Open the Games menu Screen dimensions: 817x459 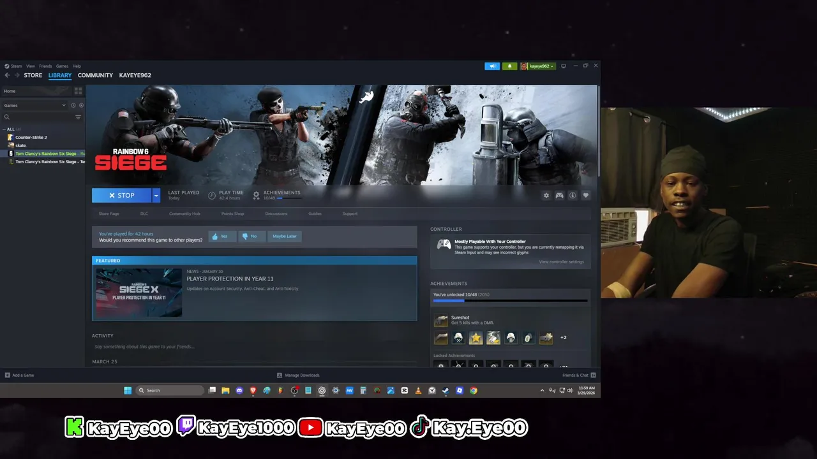pyautogui.click(x=62, y=66)
